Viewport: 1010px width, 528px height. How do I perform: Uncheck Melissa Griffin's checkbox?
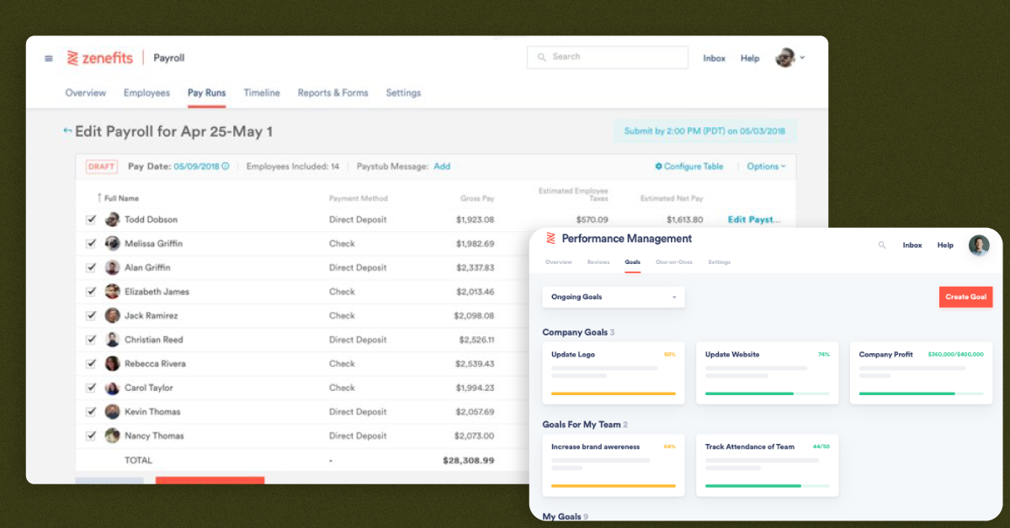point(91,244)
